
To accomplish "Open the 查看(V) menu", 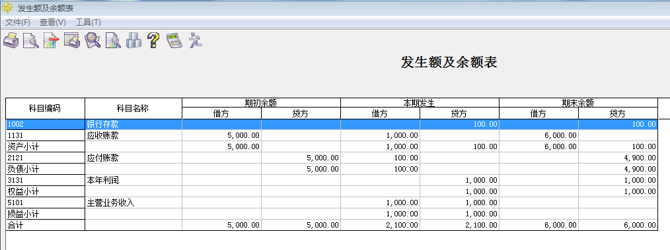I will pyautogui.click(x=53, y=22).
